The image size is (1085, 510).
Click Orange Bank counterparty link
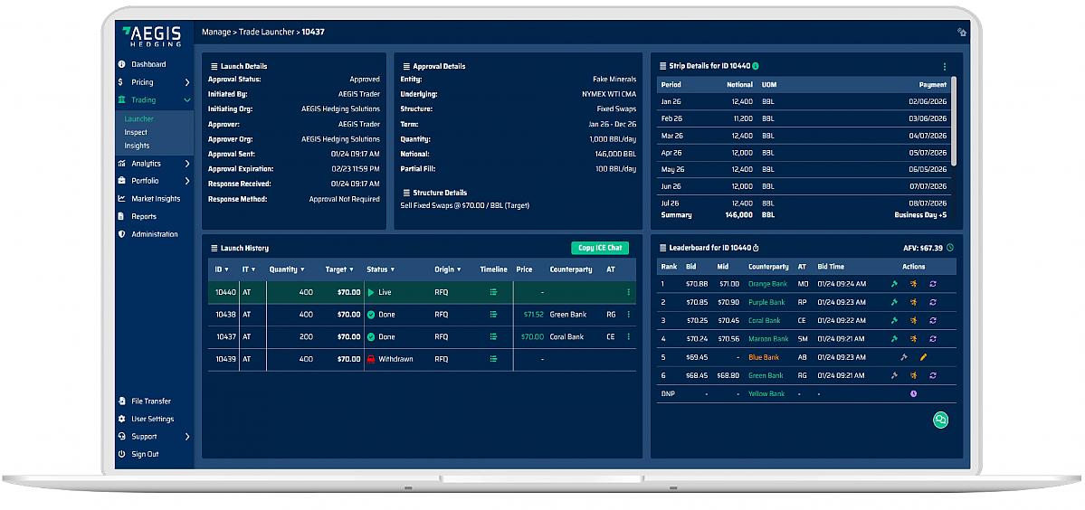768,283
